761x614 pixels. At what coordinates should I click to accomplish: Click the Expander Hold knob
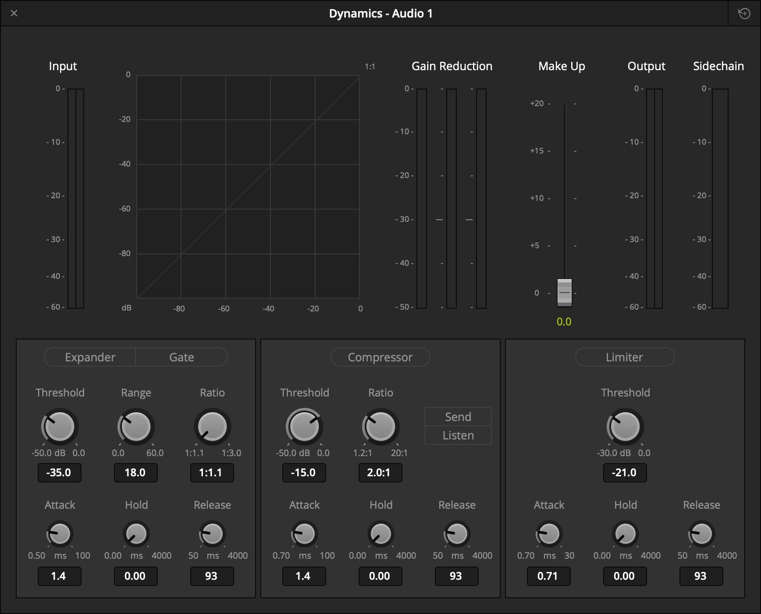[x=136, y=534]
